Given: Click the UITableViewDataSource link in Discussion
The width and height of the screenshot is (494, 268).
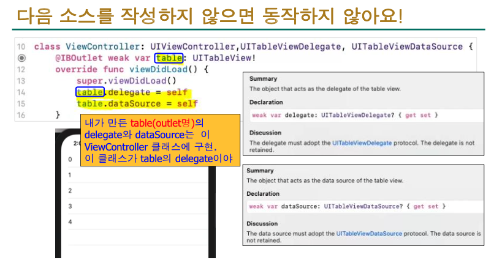Looking at the screenshot, I should [369, 233].
